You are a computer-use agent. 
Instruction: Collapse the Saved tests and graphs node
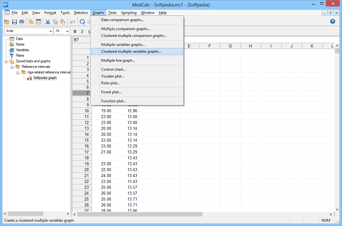[6, 62]
